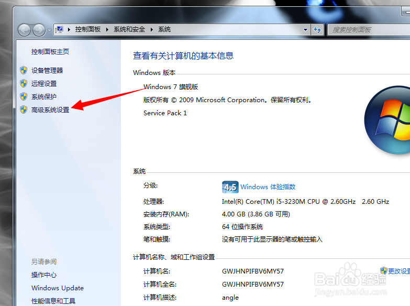This screenshot has height=306, width=410.
Task: Select the text Windows 7 旗舰版
Action: [x=171, y=86]
